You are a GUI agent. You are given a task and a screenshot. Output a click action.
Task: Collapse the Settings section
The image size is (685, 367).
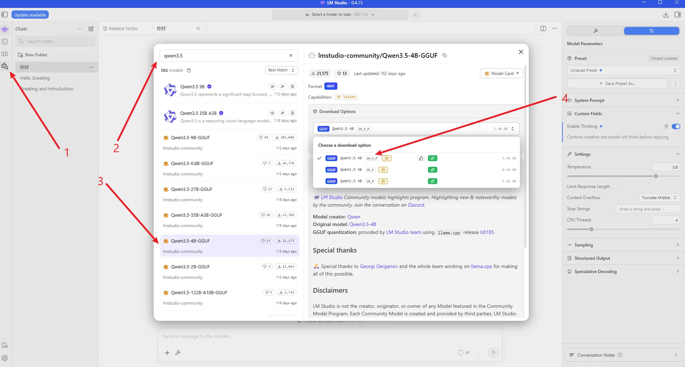[x=623, y=154]
